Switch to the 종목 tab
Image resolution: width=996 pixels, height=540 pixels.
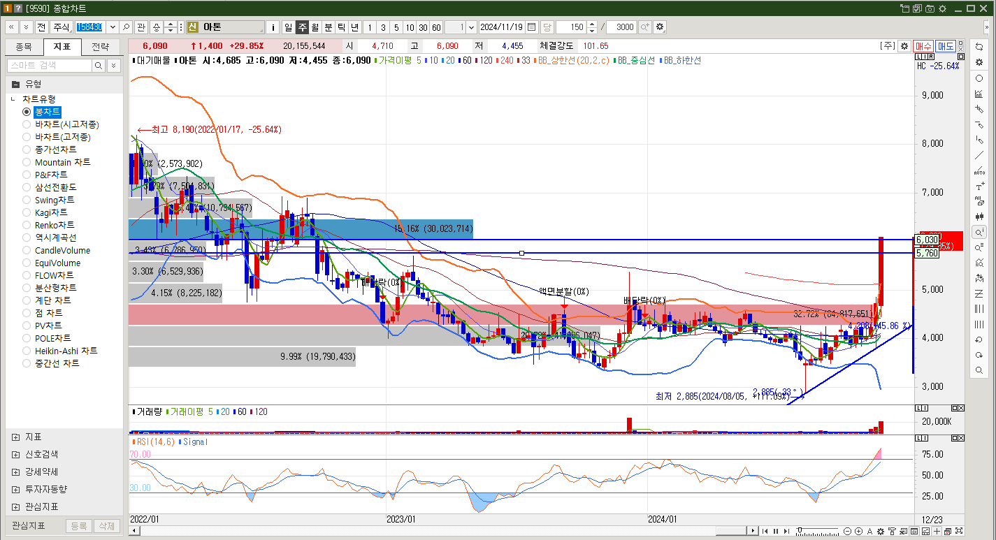[x=24, y=48]
